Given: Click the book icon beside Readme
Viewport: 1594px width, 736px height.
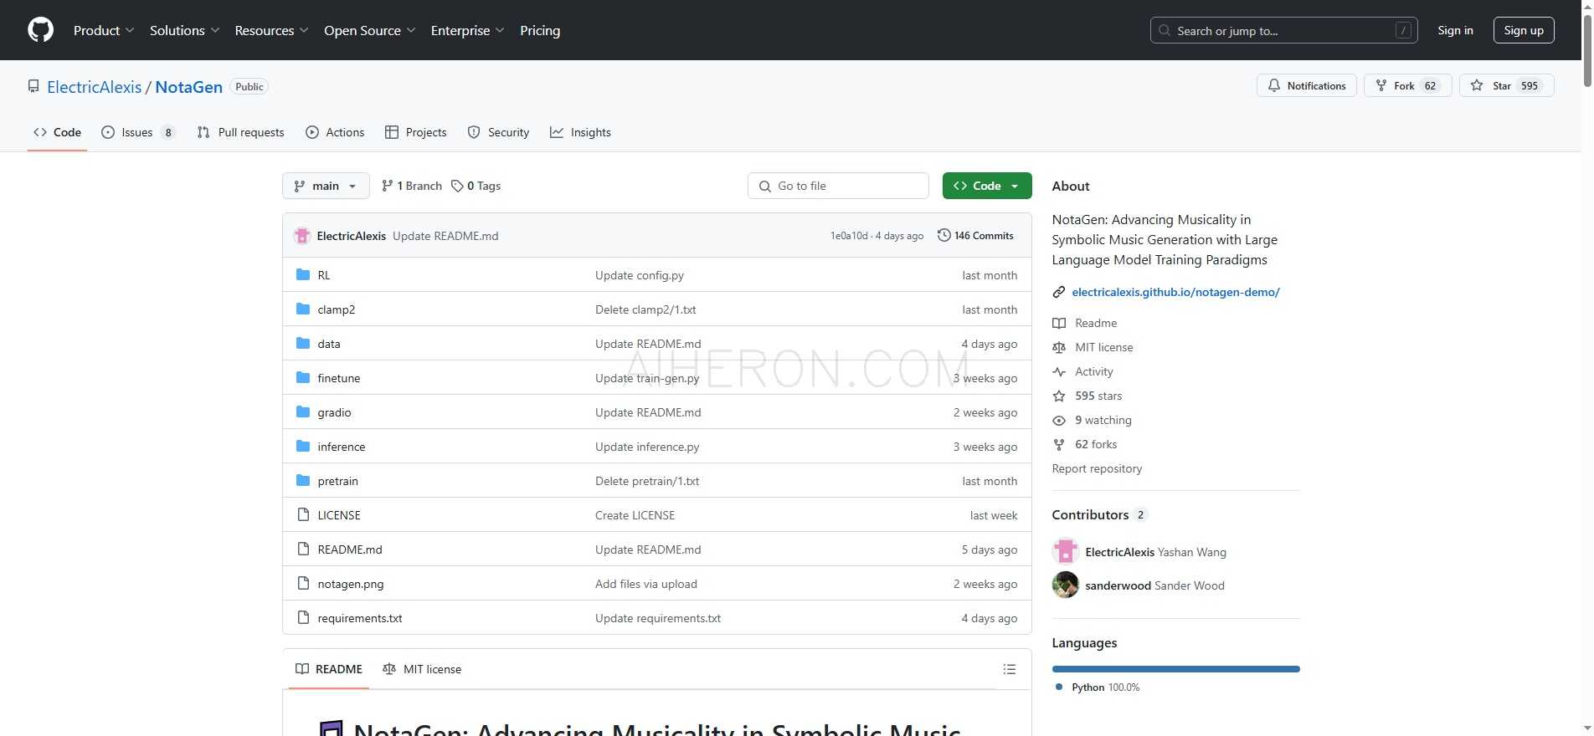Looking at the screenshot, I should (1059, 323).
